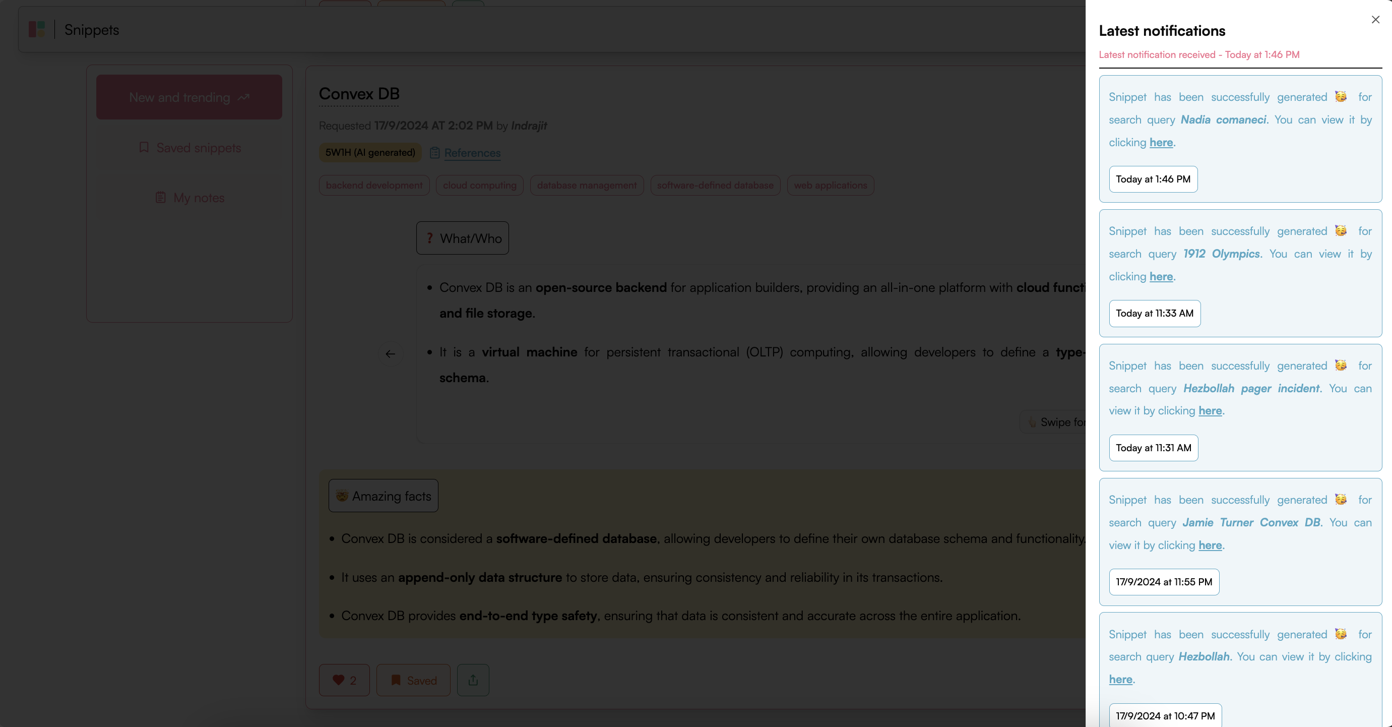Image resolution: width=1392 pixels, height=727 pixels.
Task: Toggle the Saved bookmark button
Action: 413,680
